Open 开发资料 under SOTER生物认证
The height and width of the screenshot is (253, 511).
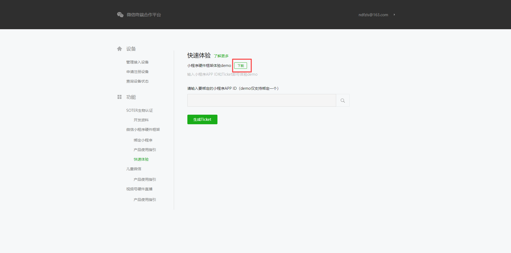[141, 120]
